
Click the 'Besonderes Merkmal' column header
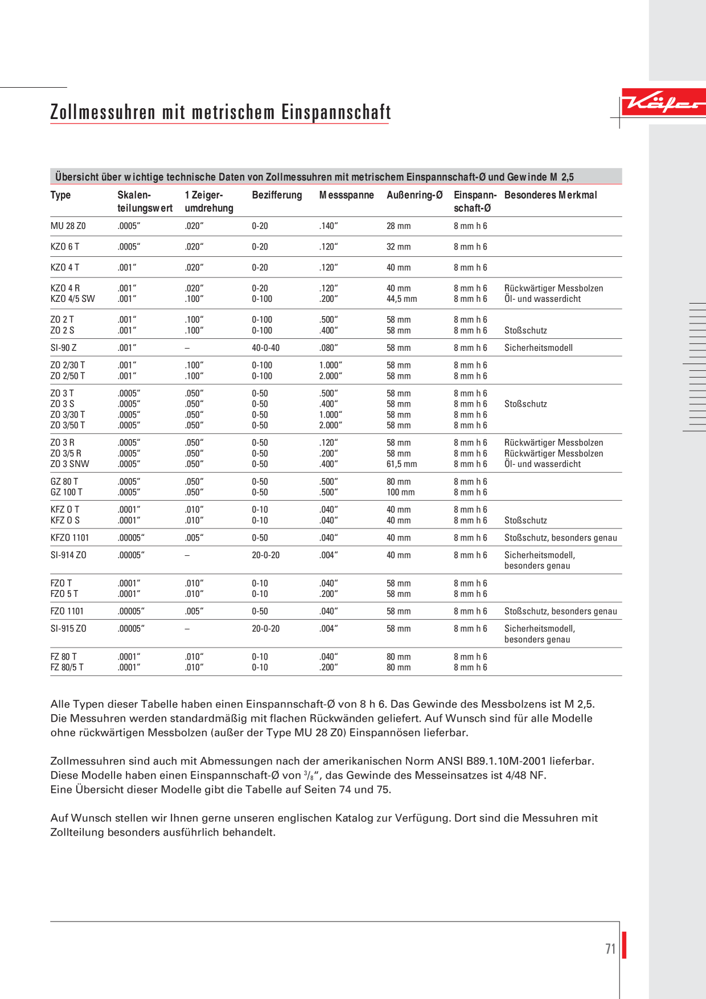[551, 195]
